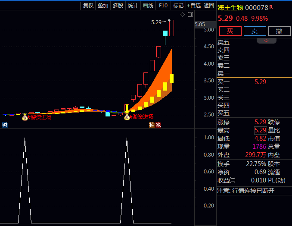The image size is (292, 226).
Task: Click the diamond icon above the chart
Action: click(182, 14)
